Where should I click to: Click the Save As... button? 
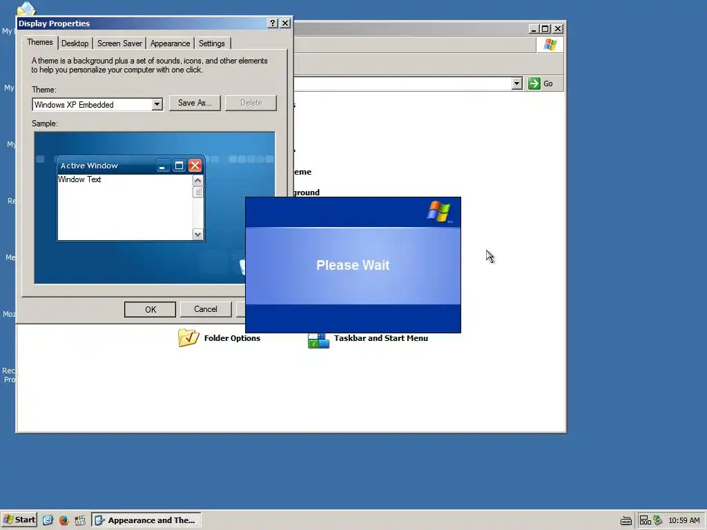195,103
